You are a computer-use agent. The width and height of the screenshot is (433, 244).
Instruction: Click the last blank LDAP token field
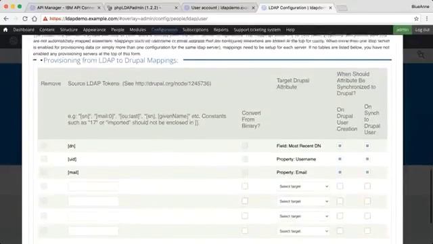point(93,231)
